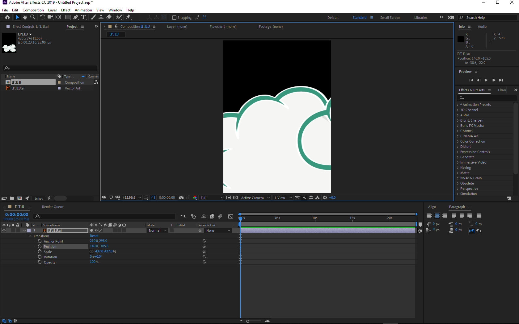Click Reset for Transform properties

coord(94,236)
